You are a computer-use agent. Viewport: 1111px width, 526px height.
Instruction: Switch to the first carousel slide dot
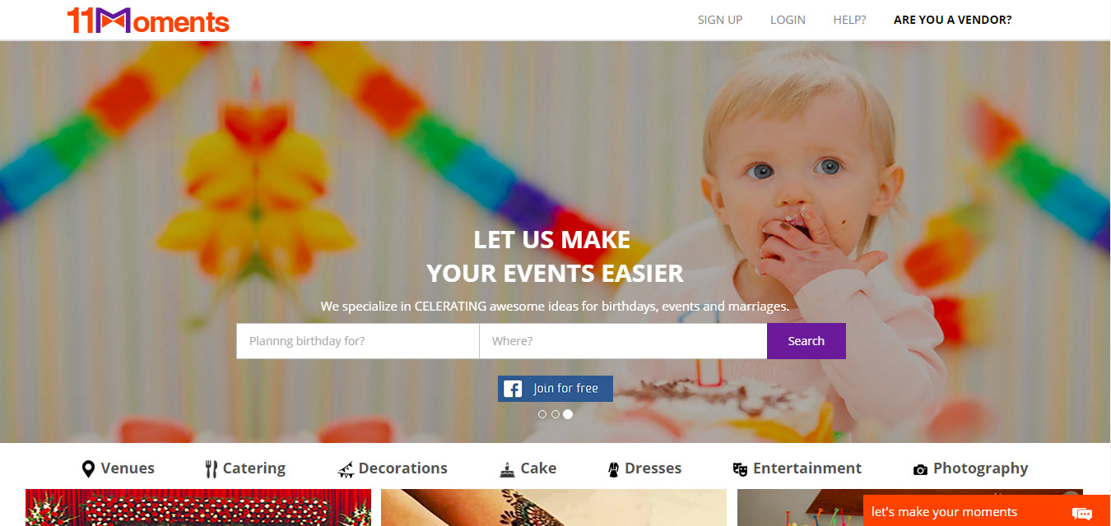tap(542, 414)
